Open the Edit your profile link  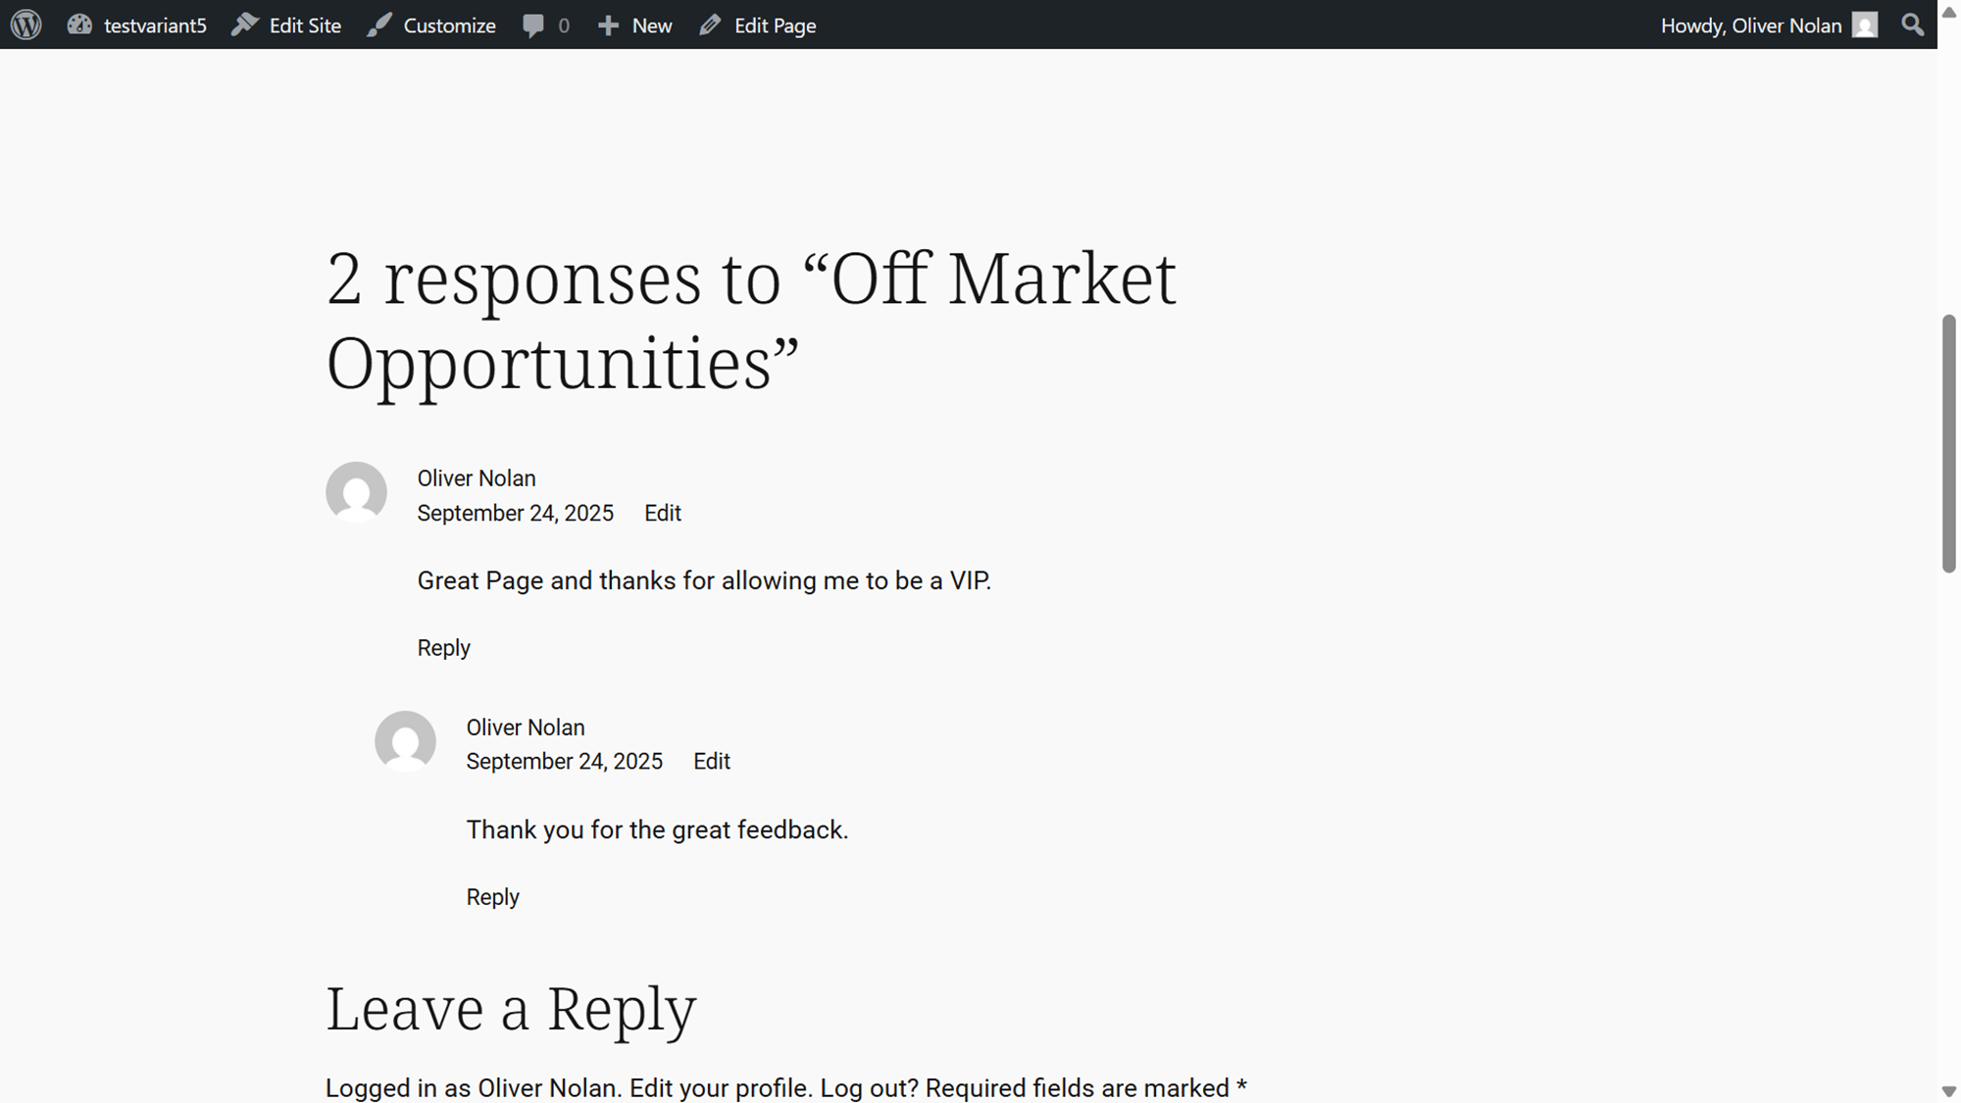click(x=721, y=1088)
